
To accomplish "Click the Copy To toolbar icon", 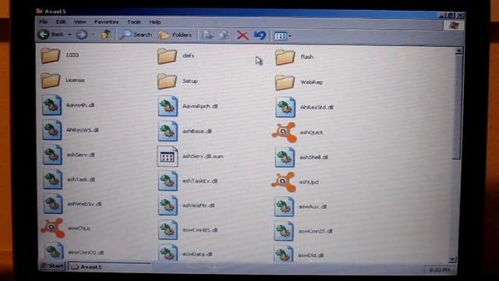I will pos(224,35).
